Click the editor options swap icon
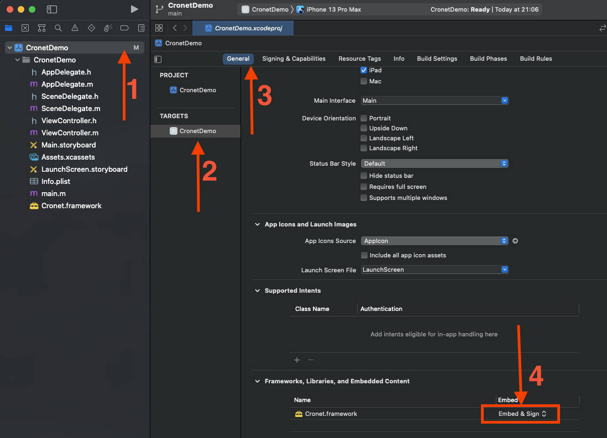607x438 pixels. [x=603, y=28]
